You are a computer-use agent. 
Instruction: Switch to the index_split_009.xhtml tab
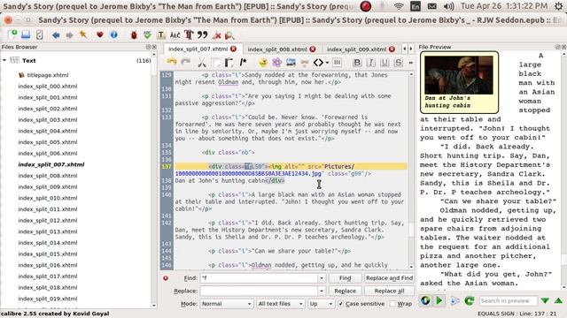(356, 49)
